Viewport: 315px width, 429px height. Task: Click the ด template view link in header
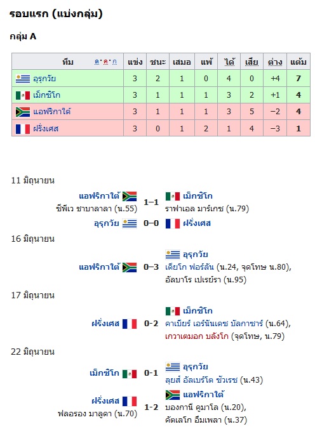97,62
